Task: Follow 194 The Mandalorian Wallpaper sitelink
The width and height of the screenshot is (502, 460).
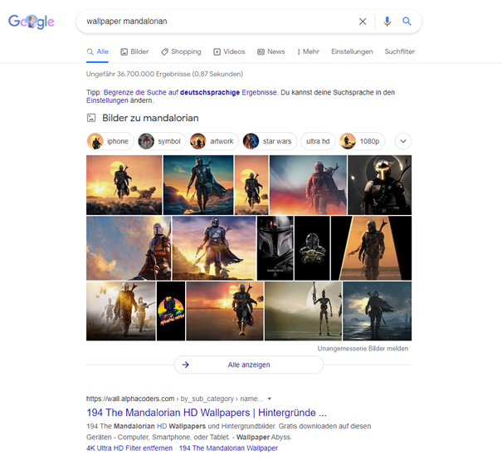Action: point(228,448)
